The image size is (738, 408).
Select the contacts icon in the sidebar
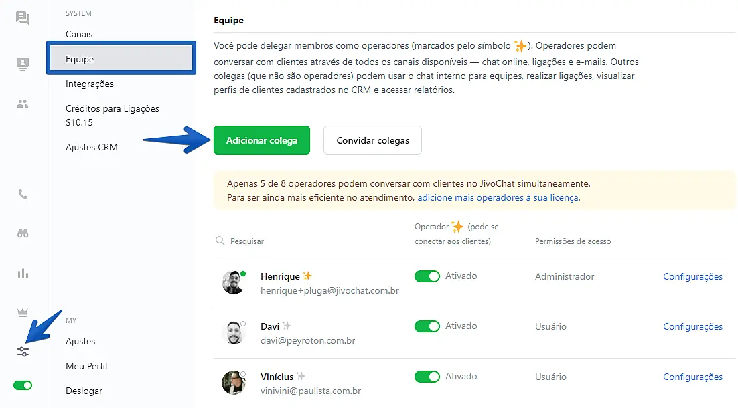(x=22, y=64)
